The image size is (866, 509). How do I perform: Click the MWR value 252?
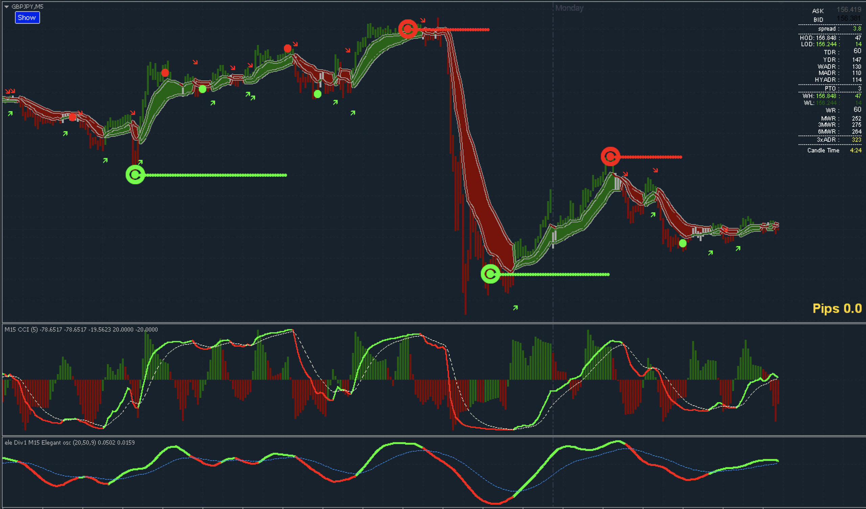(x=857, y=119)
